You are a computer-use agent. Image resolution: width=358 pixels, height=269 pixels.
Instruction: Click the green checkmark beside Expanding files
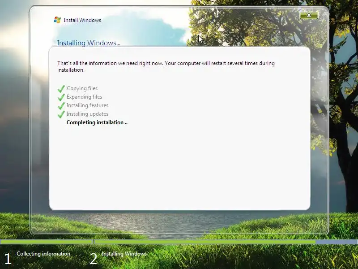point(61,97)
